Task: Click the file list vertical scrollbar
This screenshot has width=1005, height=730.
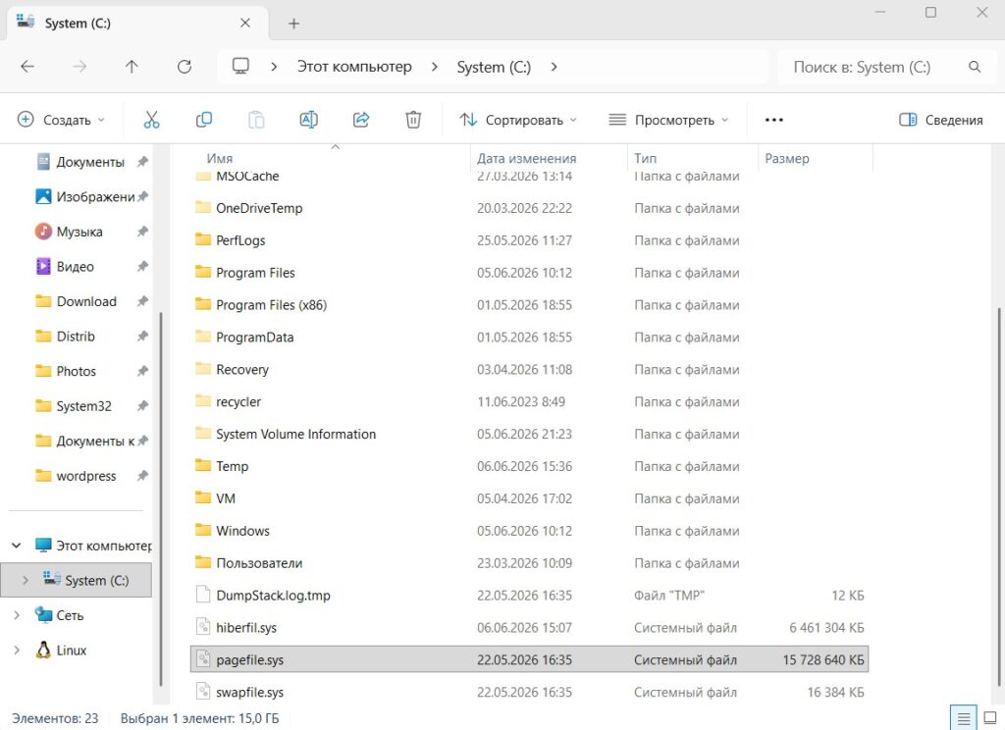Action: coord(998,498)
